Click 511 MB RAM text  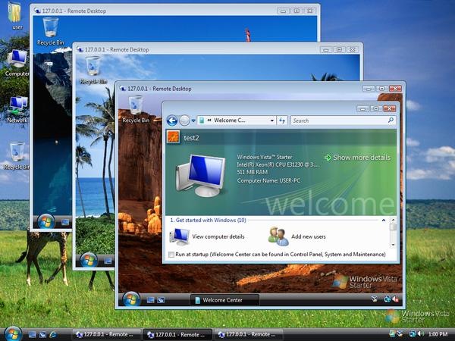pyautogui.click(x=253, y=172)
